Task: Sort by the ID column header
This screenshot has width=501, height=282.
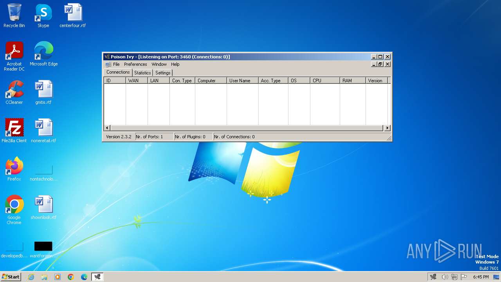Action: [x=115, y=81]
